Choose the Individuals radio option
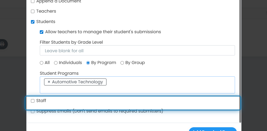Image resolution: width=267 pixels, height=131 pixels. pyautogui.click(x=56, y=63)
